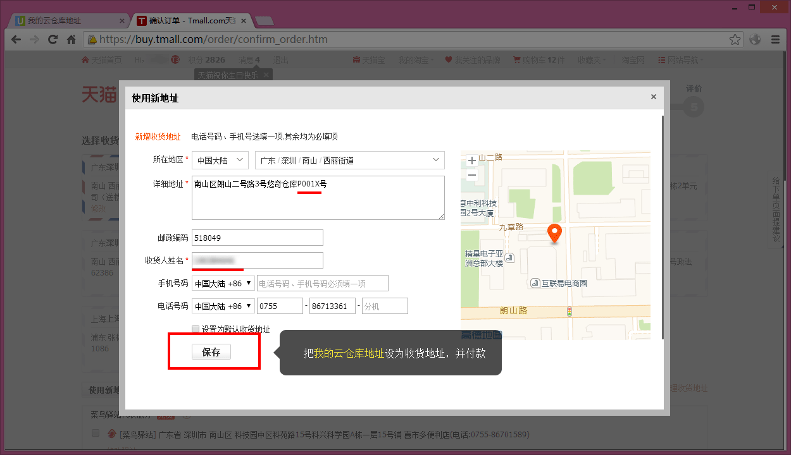791x455 pixels.
Task: Go back using the browser back arrow
Action: coord(17,39)
